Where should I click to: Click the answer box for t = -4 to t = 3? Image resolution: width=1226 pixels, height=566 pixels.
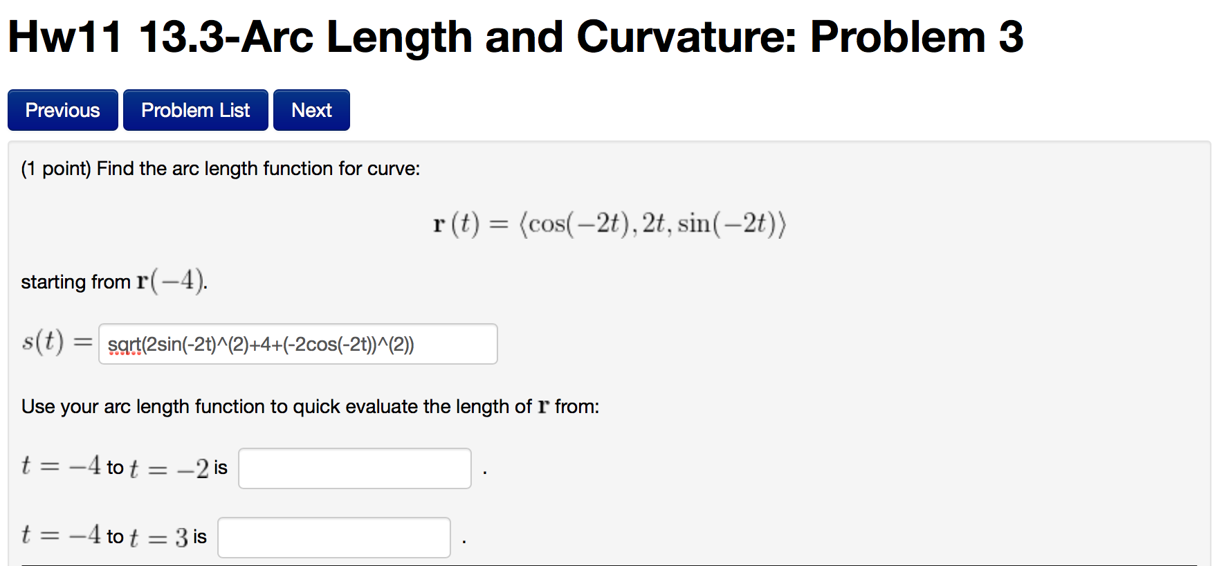[333, 537]
